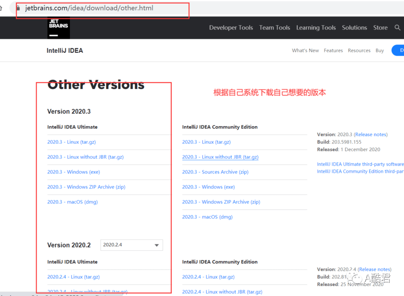Screen dimensions: 404x296
Task: Download Community 2020.3 - Sources Archive (zip)
Action: click(x=215, y=172)
